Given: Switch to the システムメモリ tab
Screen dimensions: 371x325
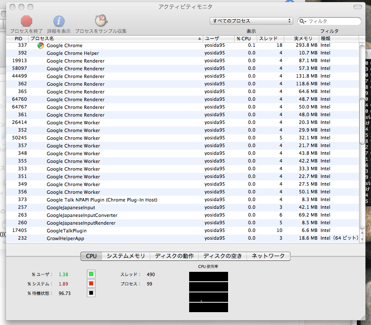Looking at the screenshot, I should click(x=126, y=256).
